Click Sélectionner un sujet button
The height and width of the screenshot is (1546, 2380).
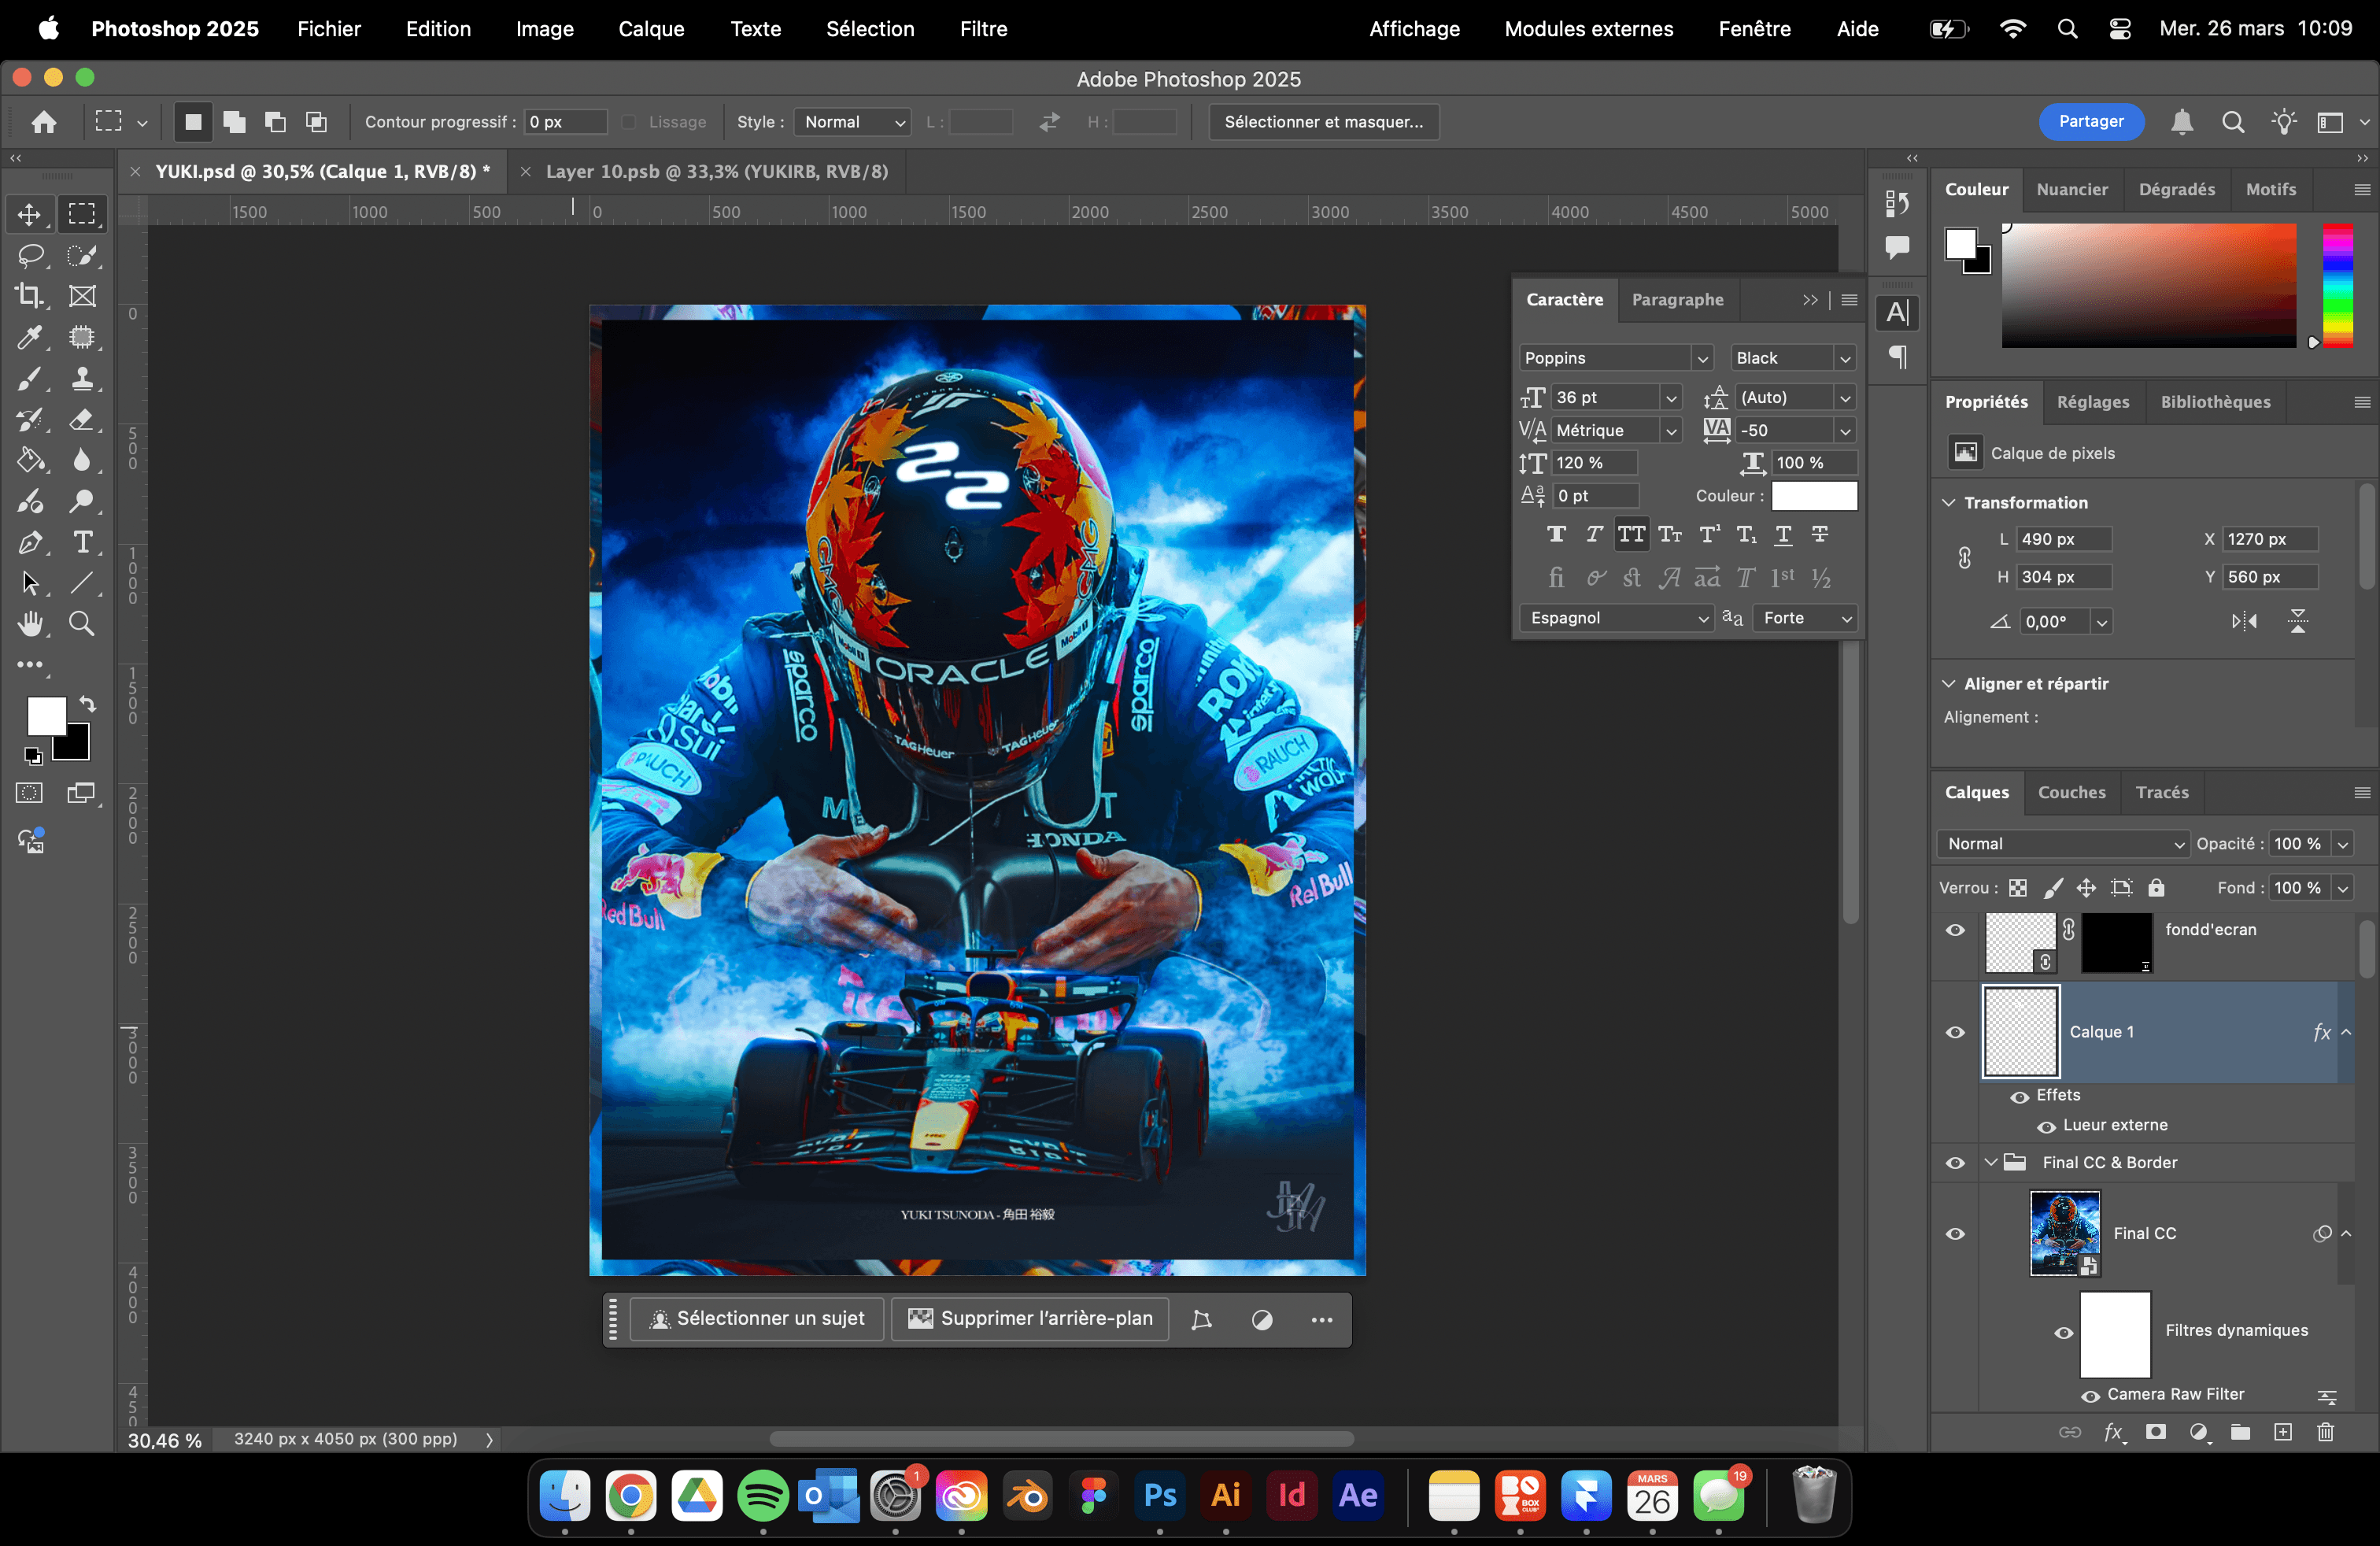click(757, 1319)
